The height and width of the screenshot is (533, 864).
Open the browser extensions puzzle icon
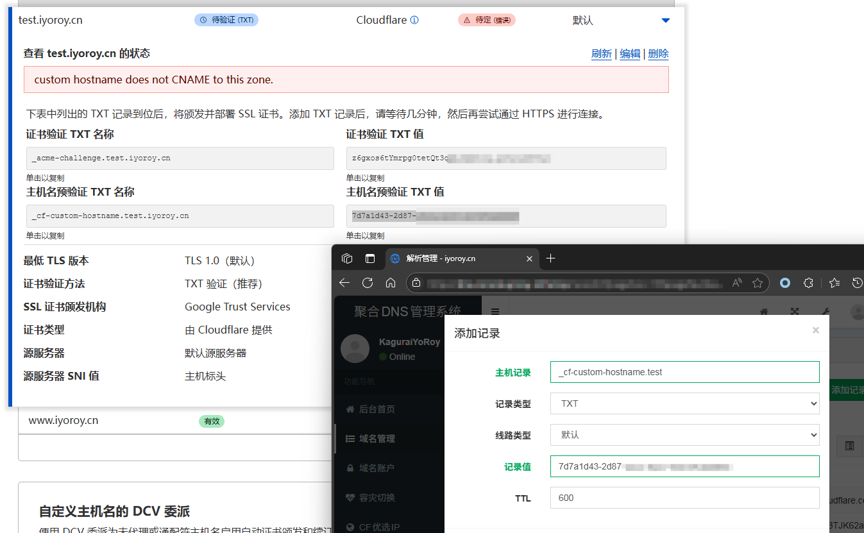point(808,283)
